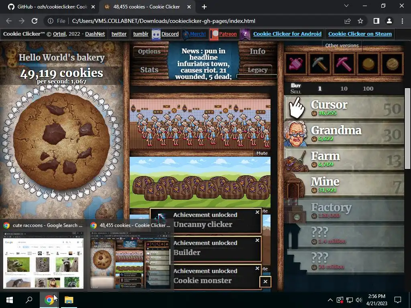Buy the plain round cookie upgrade
Viewport: 411px width, 308px height.
[x=368, y=64]
